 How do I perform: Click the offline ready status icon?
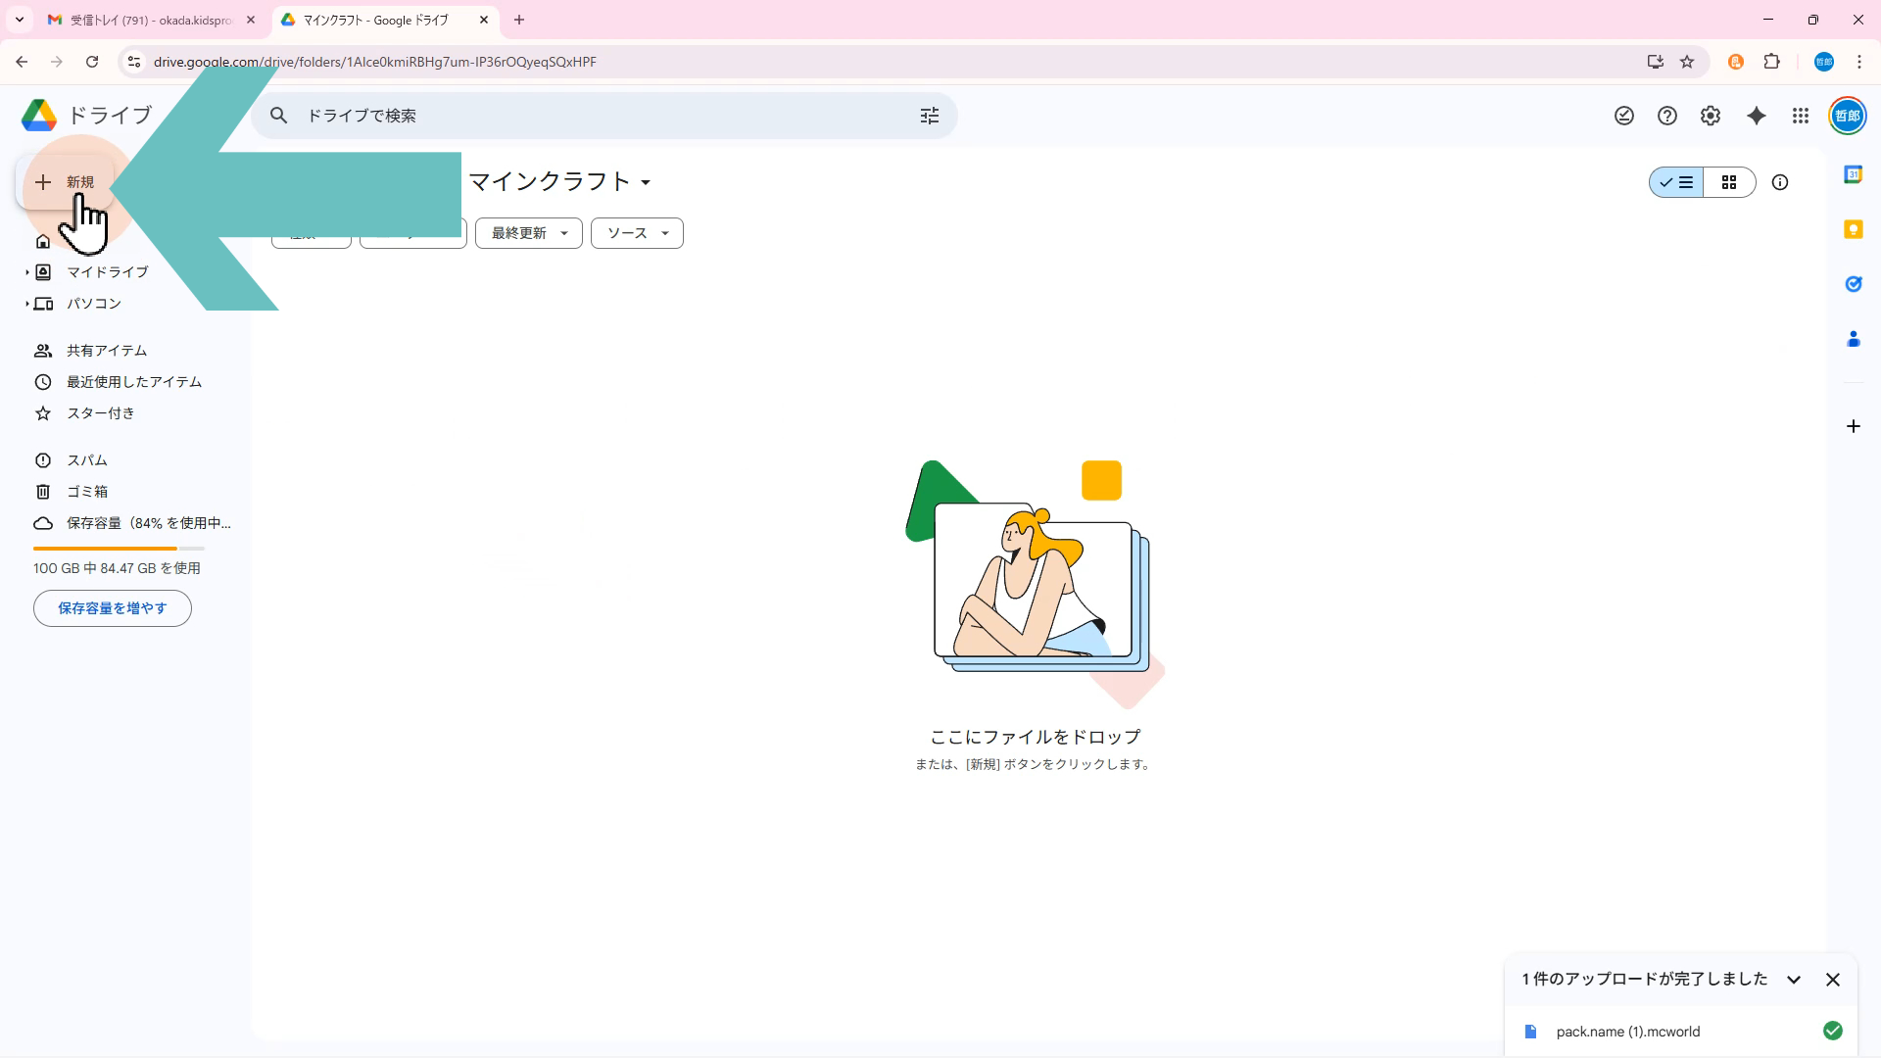coord(1624,116)
